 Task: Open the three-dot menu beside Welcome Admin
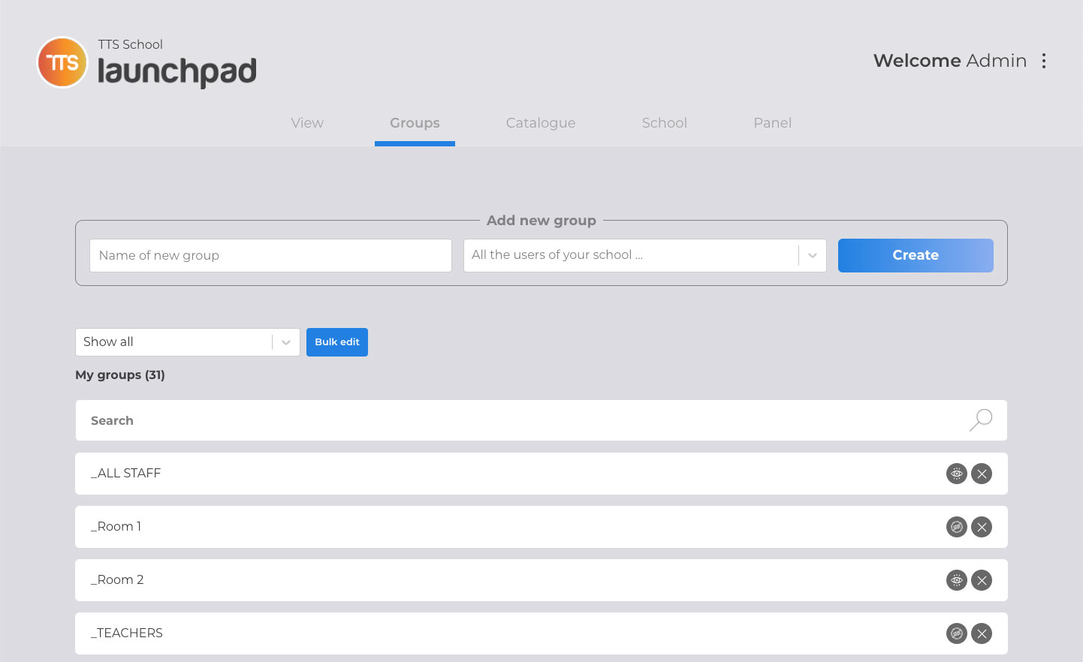1044,61
